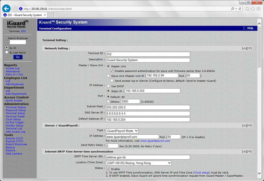
Task: Open the browser home page icon
Action: [x=247, y=9]
